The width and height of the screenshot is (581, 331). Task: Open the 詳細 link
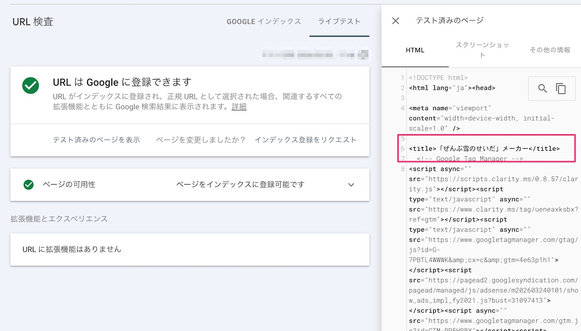coord(239,107)
